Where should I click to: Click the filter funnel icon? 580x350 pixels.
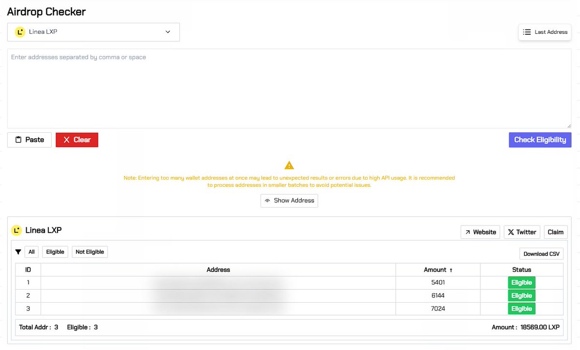(18, 252)
